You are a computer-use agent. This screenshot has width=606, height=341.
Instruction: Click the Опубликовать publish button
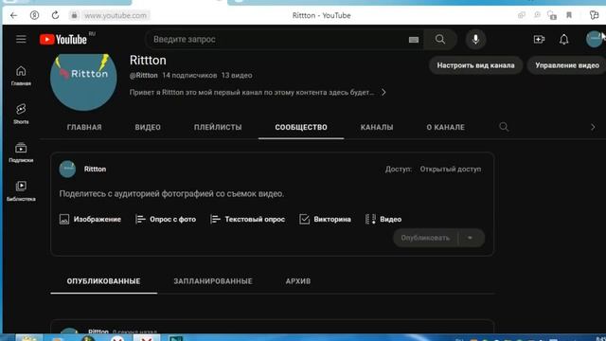pos(425,238)
